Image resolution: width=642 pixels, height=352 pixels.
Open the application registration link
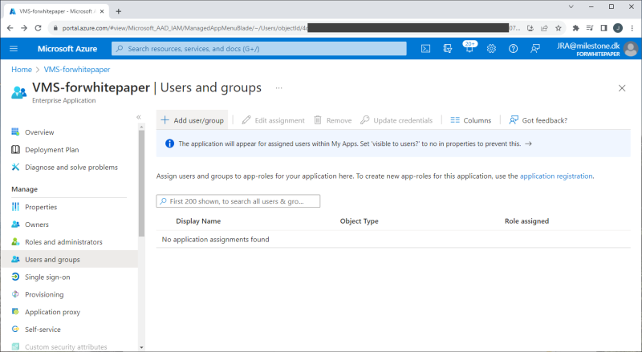click(x=556, y=175)
